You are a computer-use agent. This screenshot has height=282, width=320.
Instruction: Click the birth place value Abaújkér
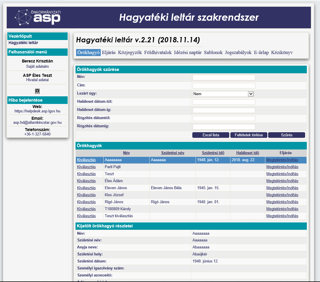tap(200, 254)
